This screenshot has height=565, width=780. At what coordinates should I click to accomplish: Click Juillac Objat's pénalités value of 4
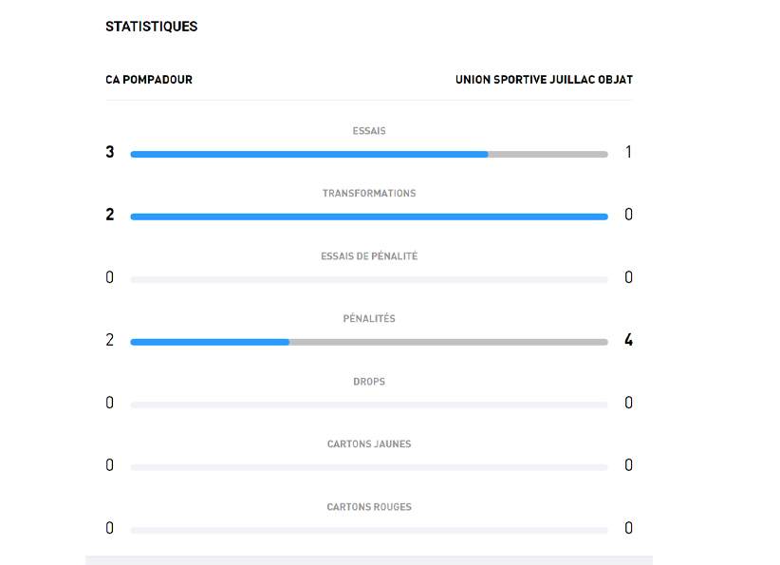coord(628,340)
